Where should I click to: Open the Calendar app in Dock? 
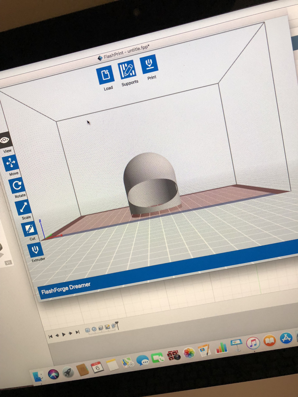click(97, 368)
